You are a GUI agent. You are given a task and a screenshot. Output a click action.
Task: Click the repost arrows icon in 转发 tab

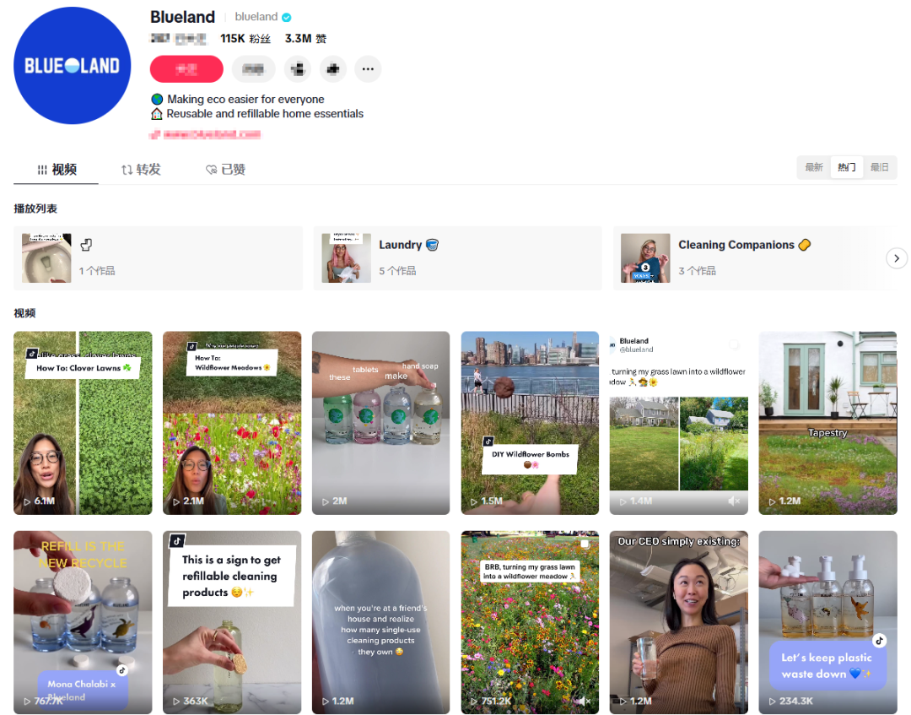(127, 170)
